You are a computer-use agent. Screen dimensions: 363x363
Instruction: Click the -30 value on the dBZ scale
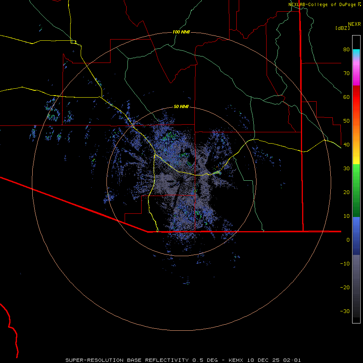click(345, 311)
